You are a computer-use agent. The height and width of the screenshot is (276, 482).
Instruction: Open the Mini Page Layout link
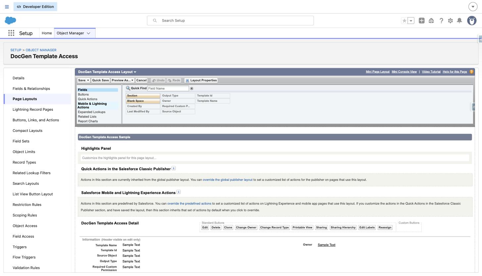[377, 72]
